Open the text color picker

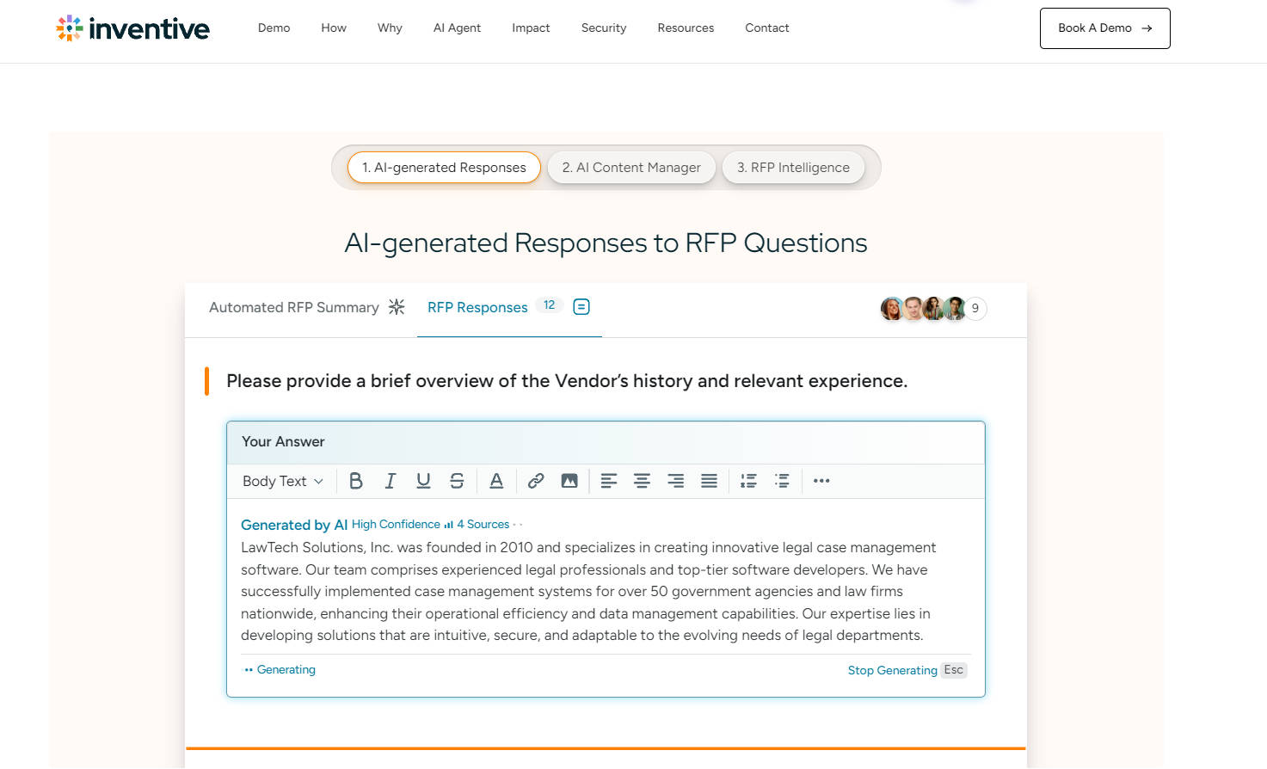pos(496,481)
